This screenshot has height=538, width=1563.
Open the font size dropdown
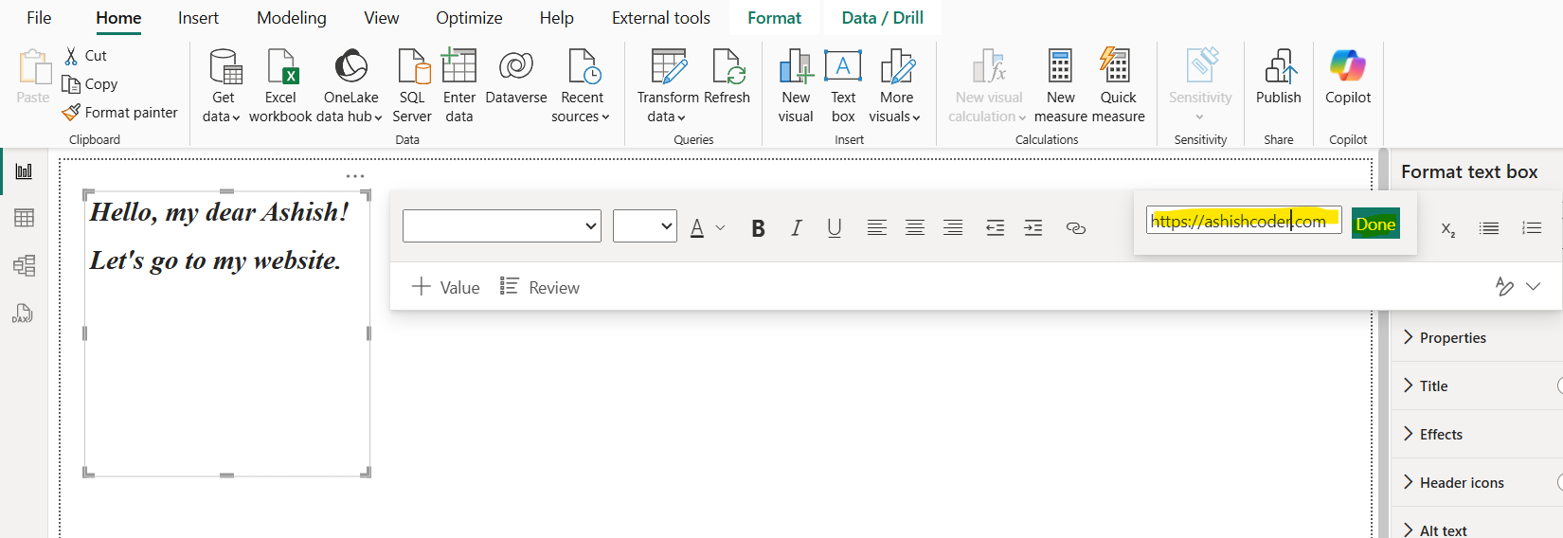(645, 226)
